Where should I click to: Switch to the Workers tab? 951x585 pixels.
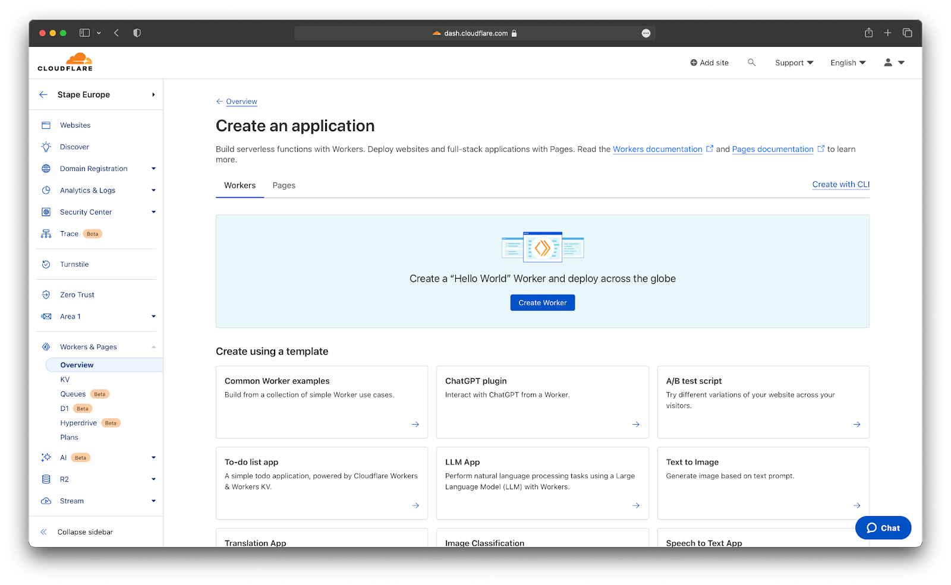tap(240, 185)
